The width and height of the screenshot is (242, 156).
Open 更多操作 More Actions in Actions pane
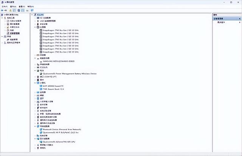pos(221,22)
